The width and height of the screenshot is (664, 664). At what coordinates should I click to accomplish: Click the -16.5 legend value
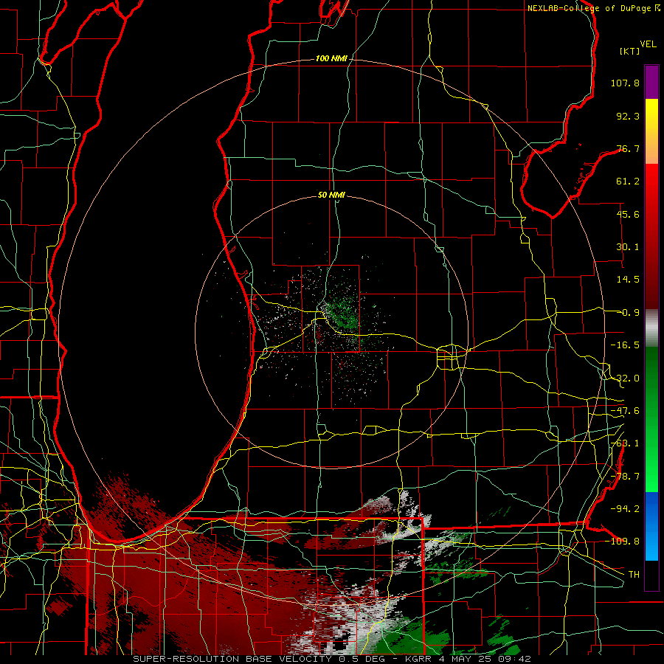click(625, 345)
